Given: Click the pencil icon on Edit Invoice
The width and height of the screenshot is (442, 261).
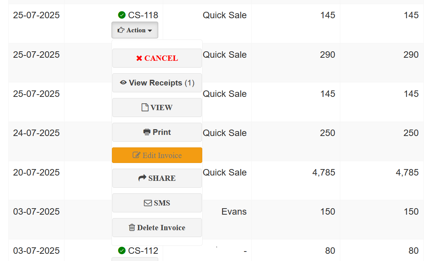Looking at the screenshot, I should click(136, 155).
